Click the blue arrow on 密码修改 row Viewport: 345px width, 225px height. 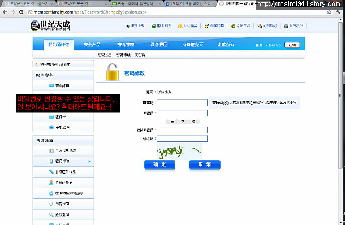pos(89,161)
